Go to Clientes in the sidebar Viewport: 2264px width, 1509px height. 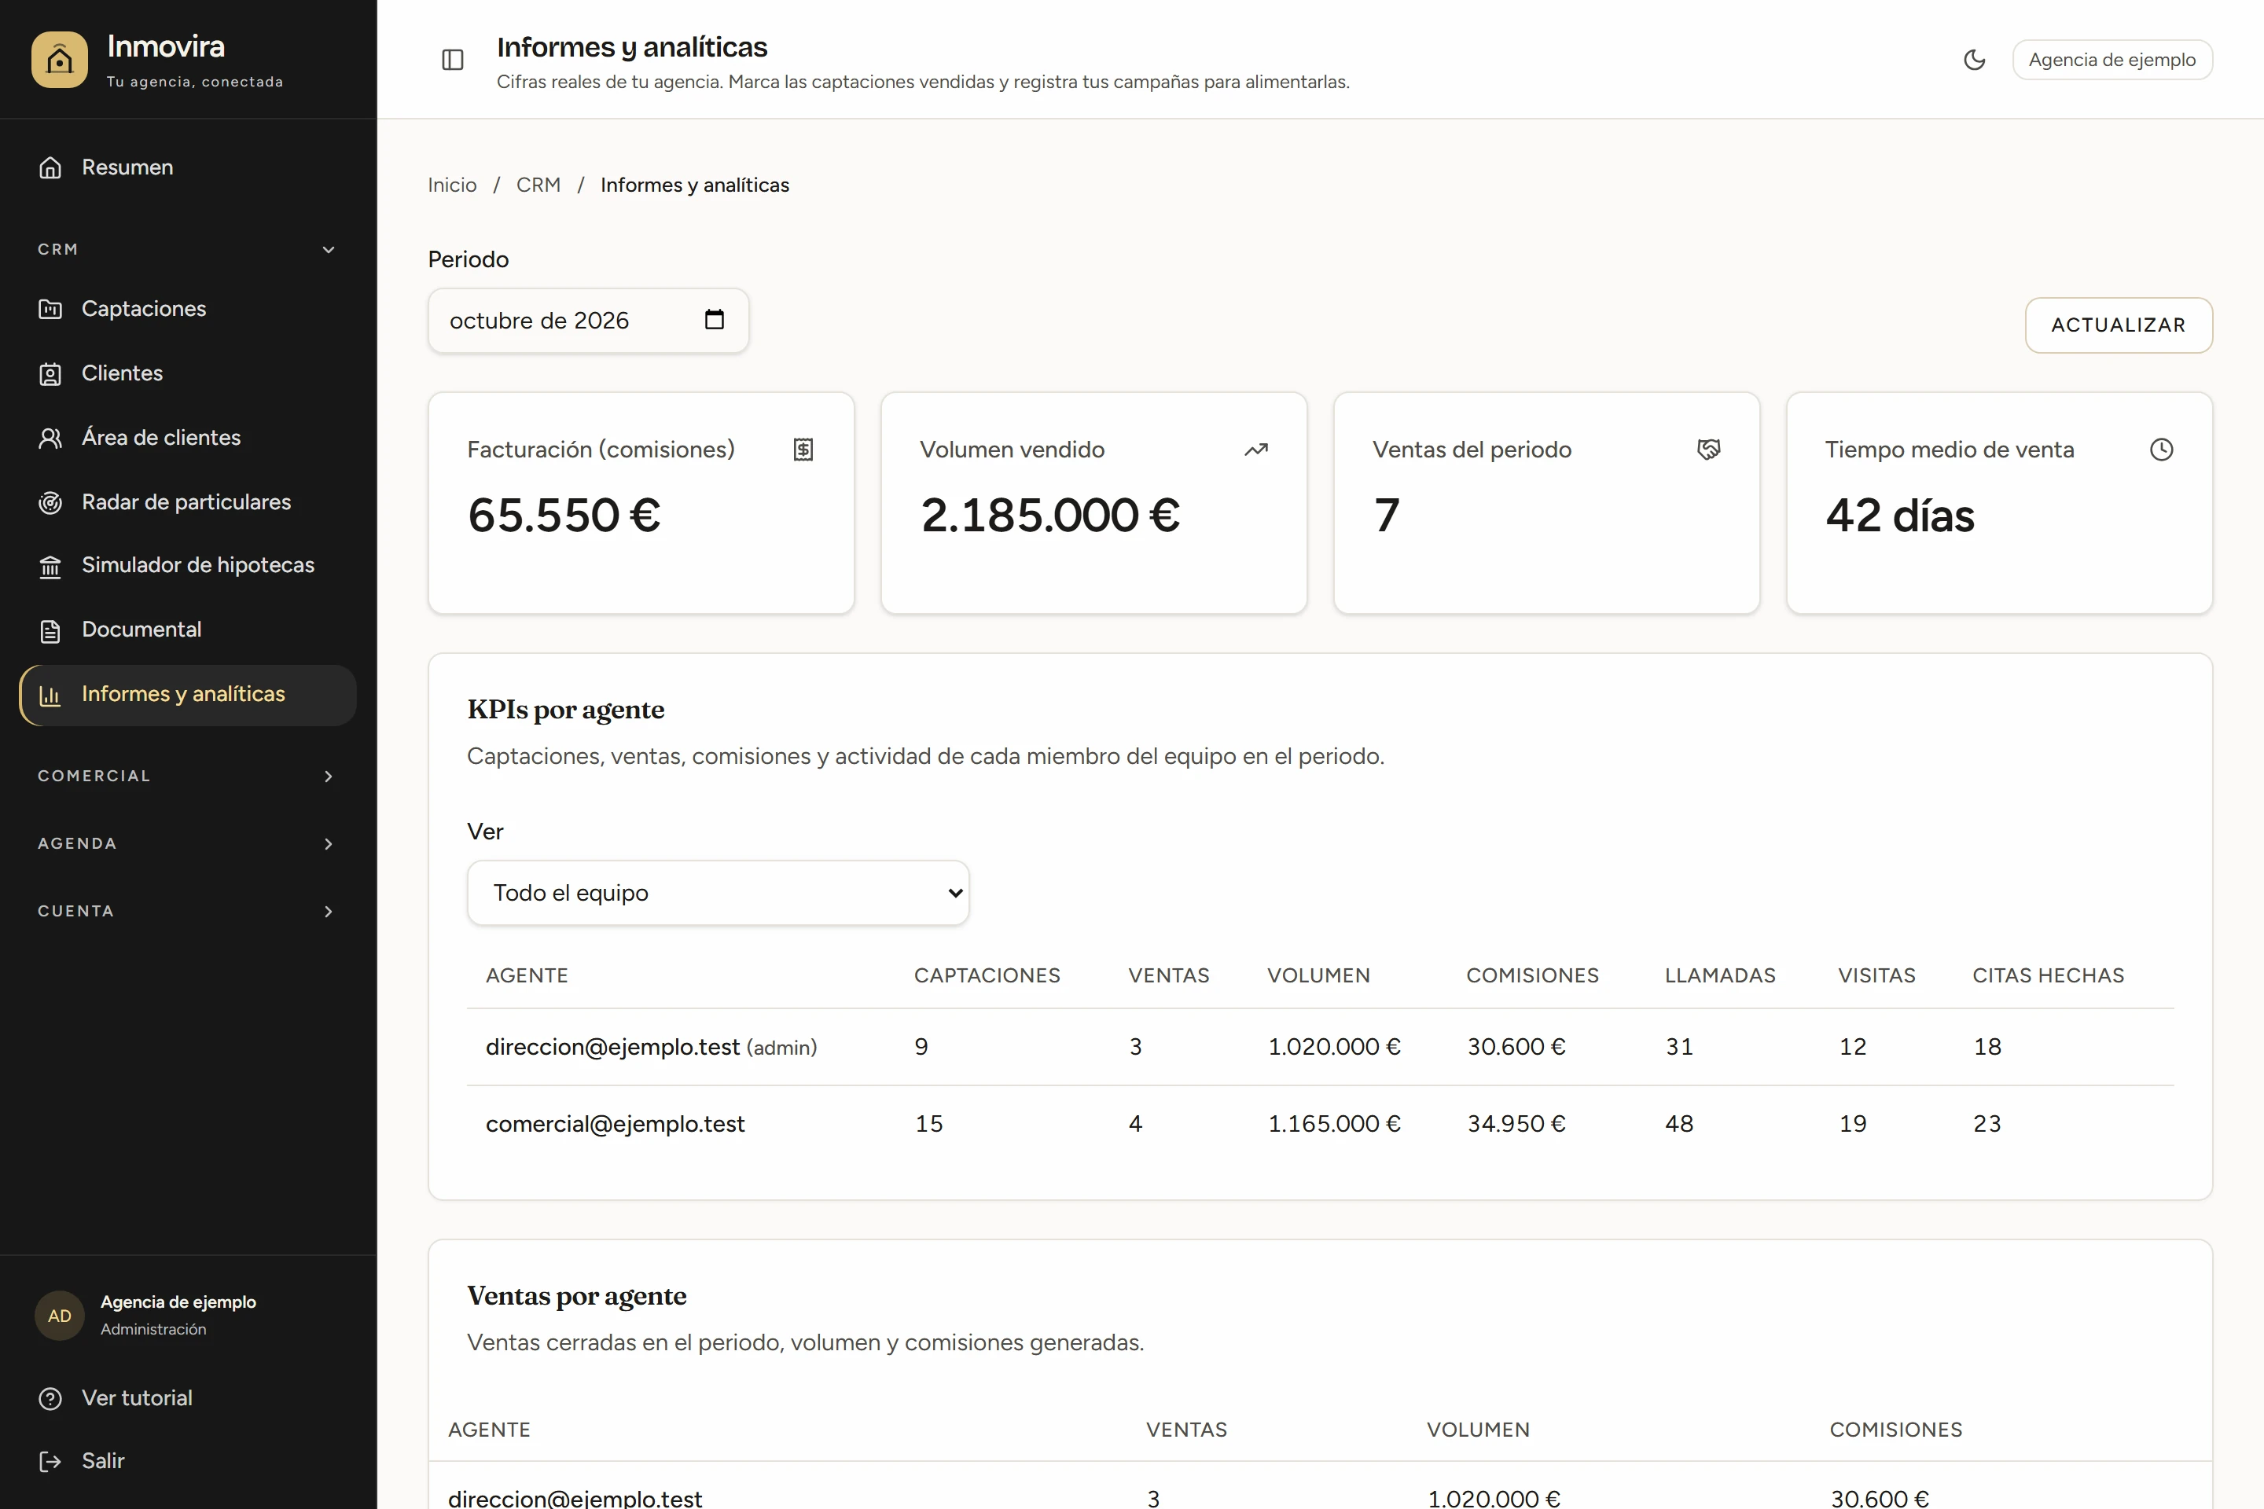tap(188, 373)
